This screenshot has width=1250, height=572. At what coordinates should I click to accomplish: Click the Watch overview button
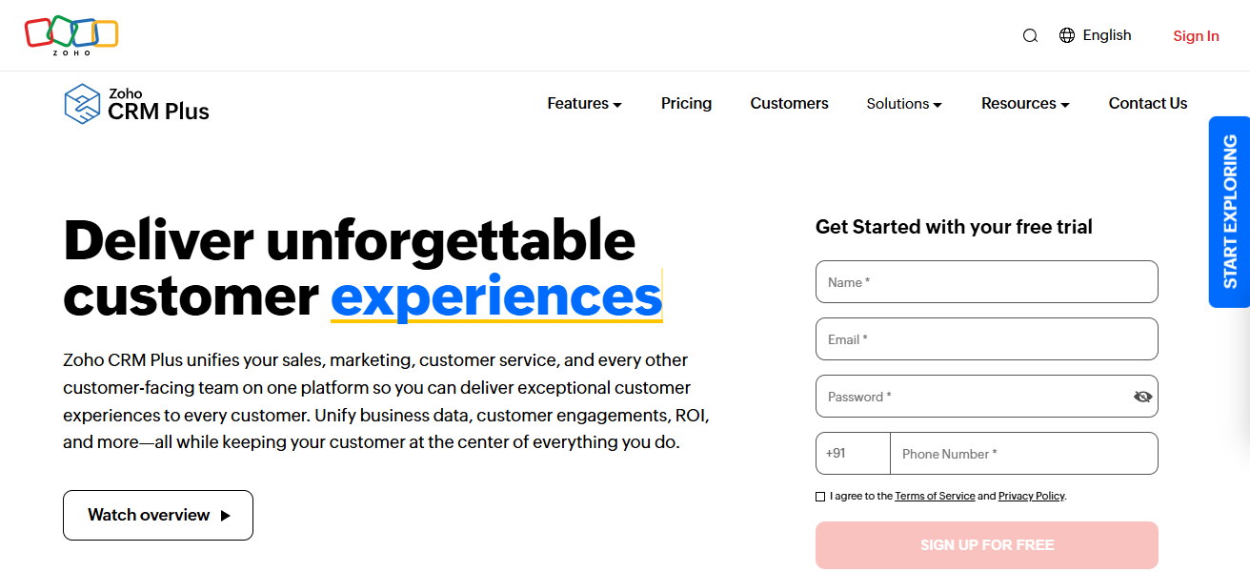[157, 515]
